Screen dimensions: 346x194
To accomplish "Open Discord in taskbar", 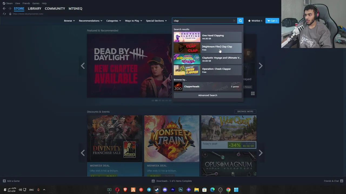I will click(x=165, y=190).
